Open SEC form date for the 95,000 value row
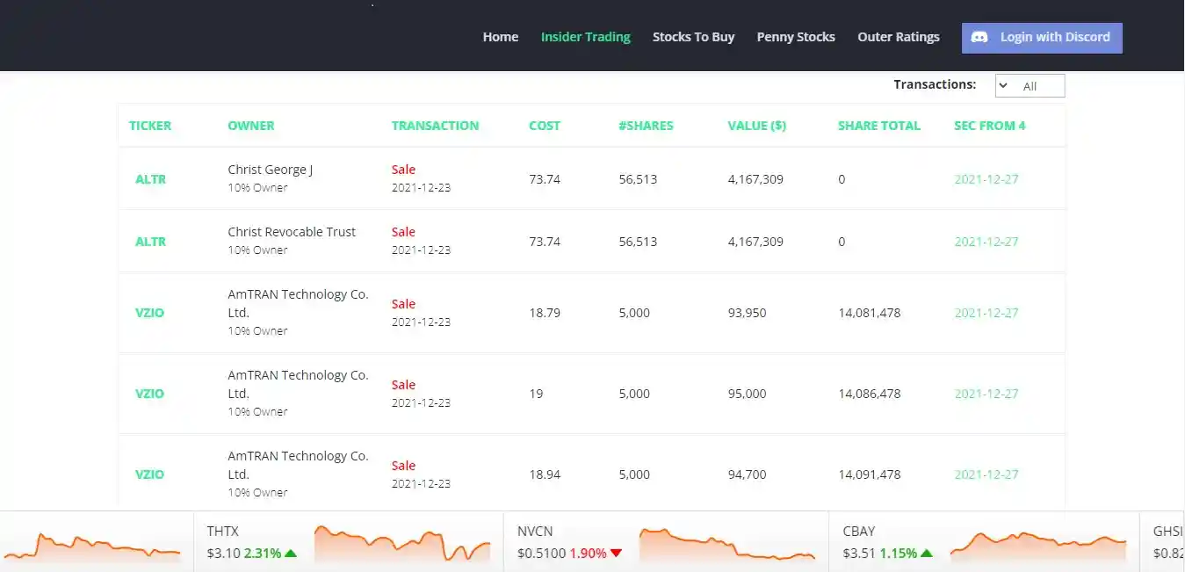 coord(986,394)
